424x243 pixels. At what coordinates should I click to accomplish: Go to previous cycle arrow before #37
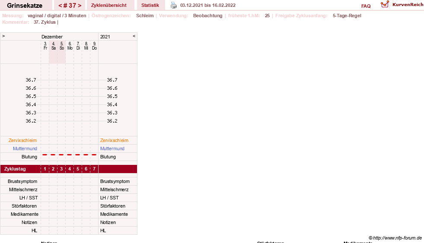coord(60,6)
